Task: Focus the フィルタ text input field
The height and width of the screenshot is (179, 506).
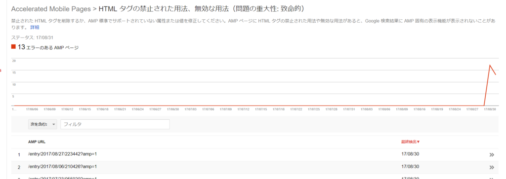Action: pos(115,124)
